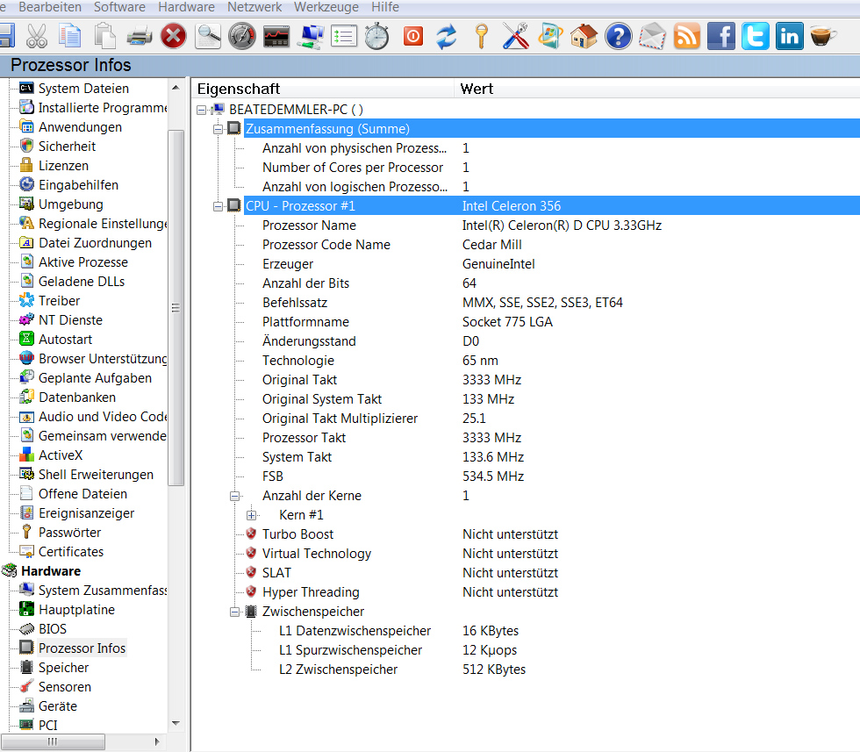Click the checklist report toolbar icon
This screenshot has width=860, height=752.
[x=344, y=37]
